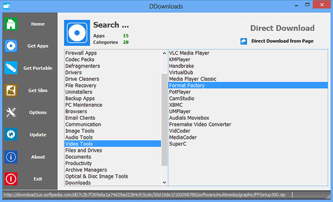Click the red Exit power icon
333x202 pixels.
pyautogui.click(x=11, y=179)
